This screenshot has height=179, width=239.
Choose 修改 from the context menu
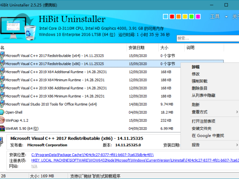pyautogui.click(x=196, y=74)
